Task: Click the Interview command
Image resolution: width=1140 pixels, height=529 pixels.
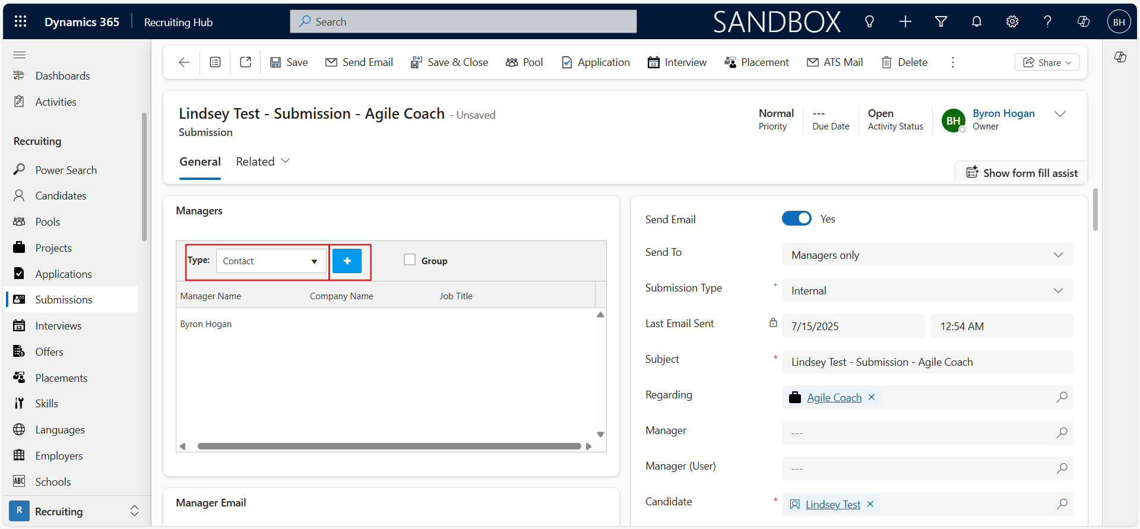Action: tap(677, 62)
